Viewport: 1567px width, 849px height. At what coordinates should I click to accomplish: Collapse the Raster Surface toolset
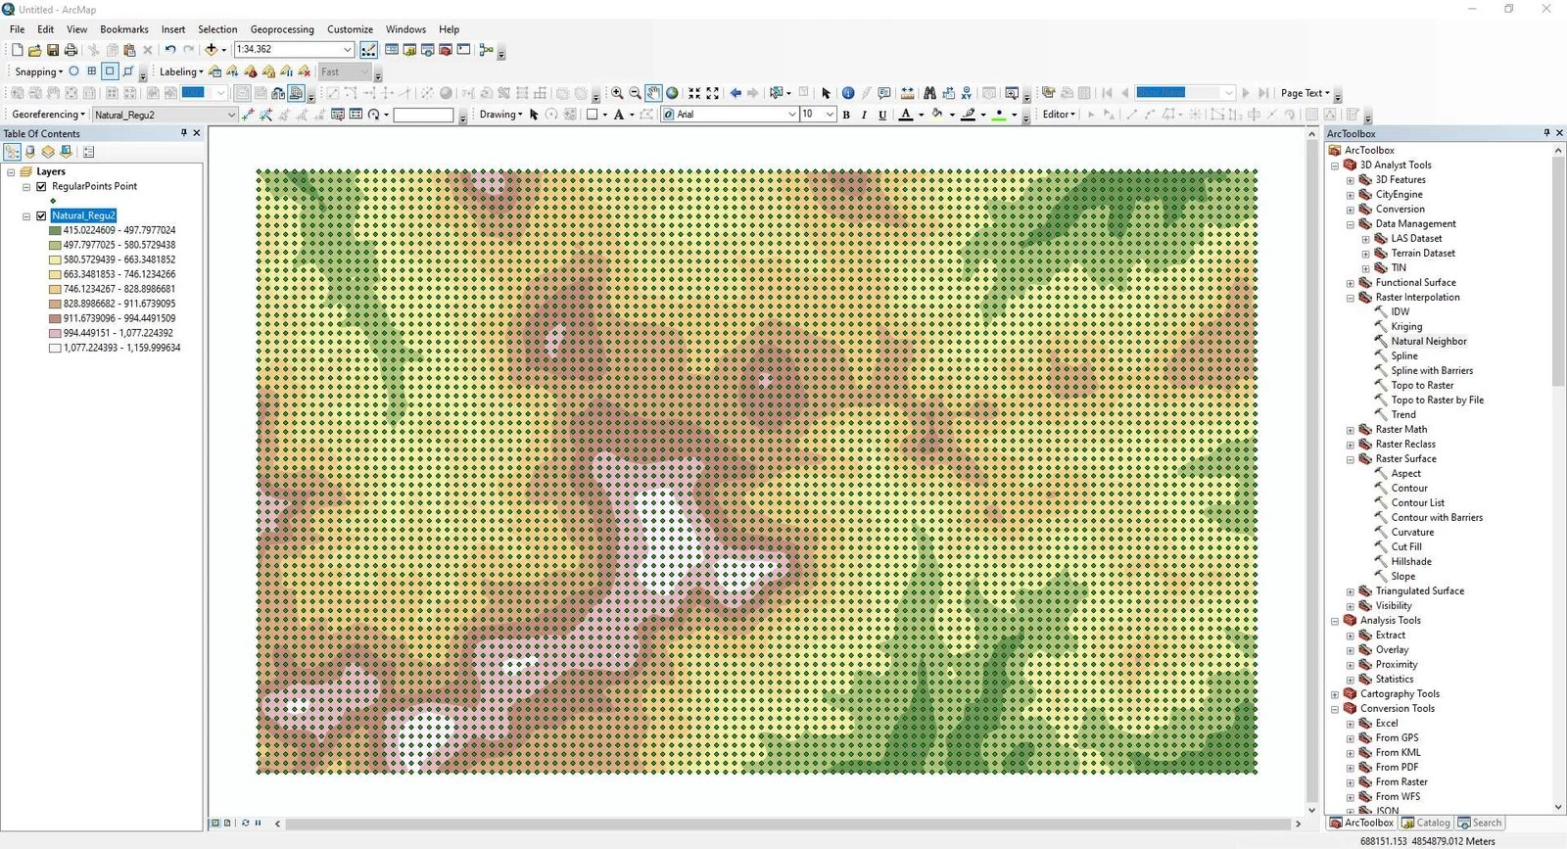[x=1351, y=459]
